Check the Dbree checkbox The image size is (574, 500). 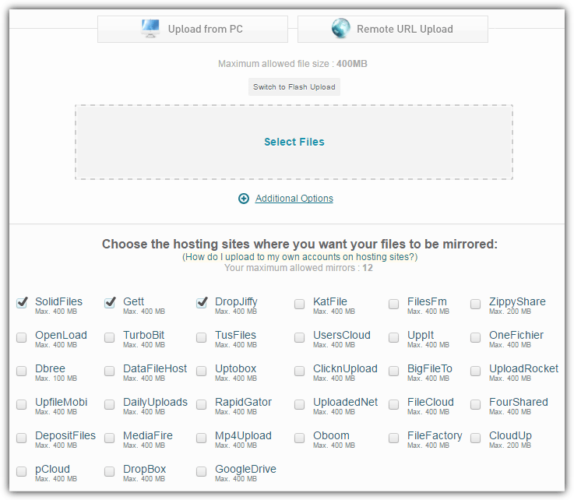coord(22,371)
